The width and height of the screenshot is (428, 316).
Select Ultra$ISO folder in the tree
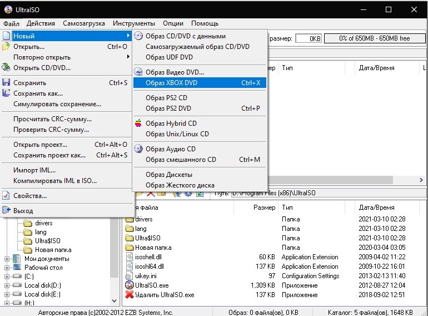click(x=47, y=241)
